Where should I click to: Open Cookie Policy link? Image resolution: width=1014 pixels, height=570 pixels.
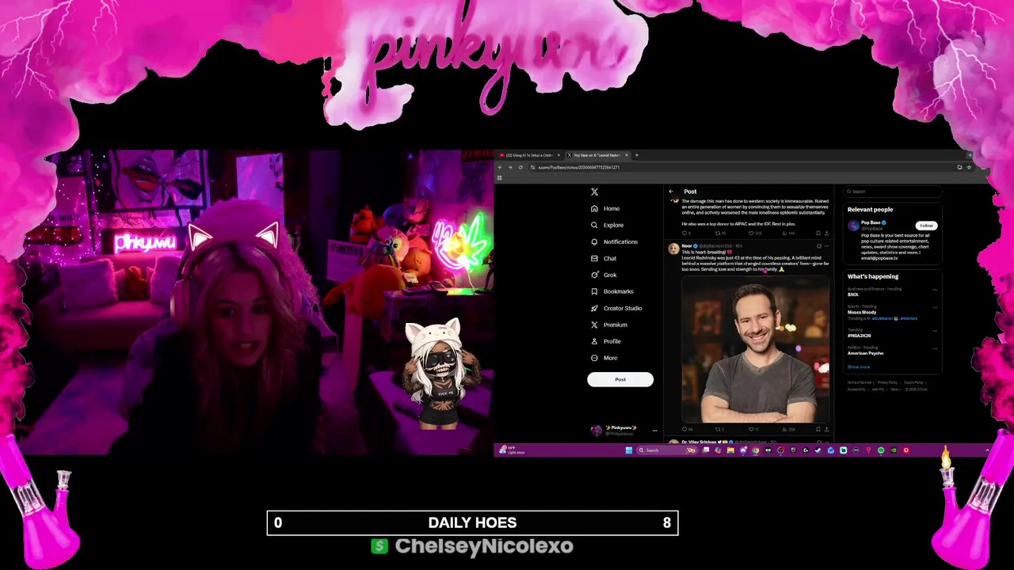point(913,382)
